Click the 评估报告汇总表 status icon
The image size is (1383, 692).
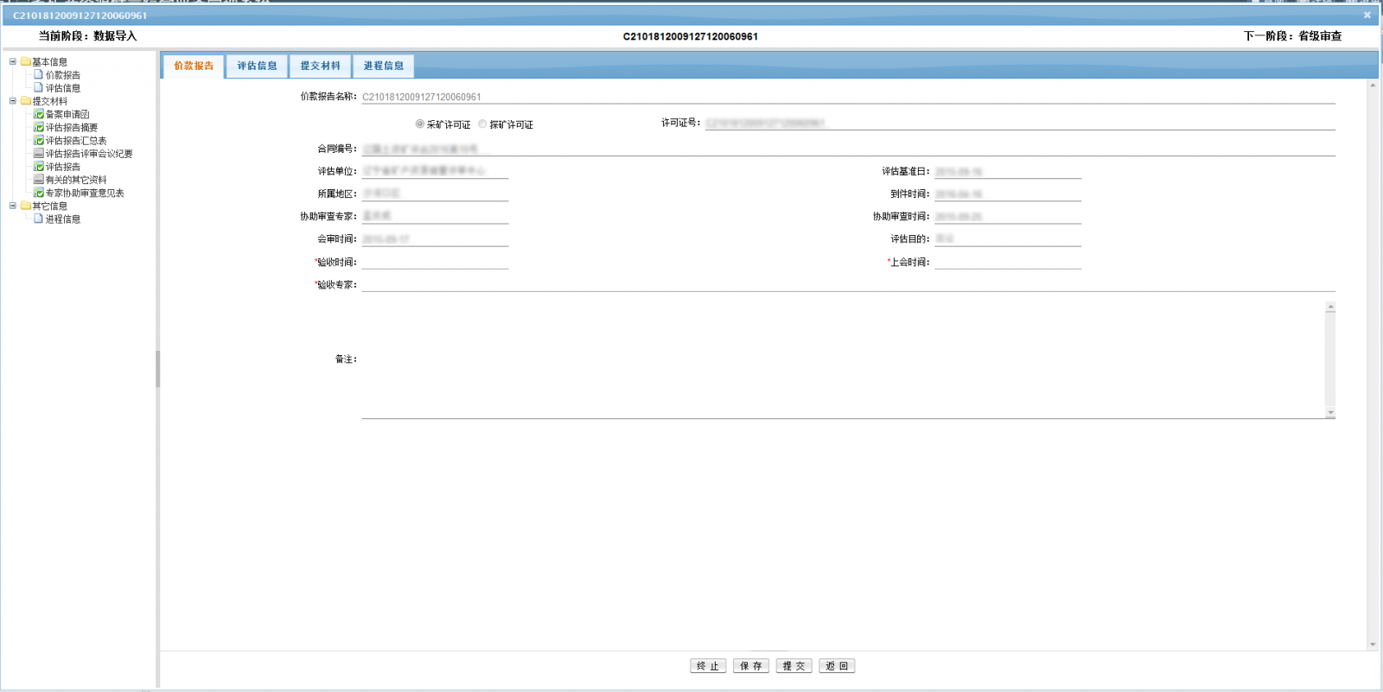pos(39,140)
